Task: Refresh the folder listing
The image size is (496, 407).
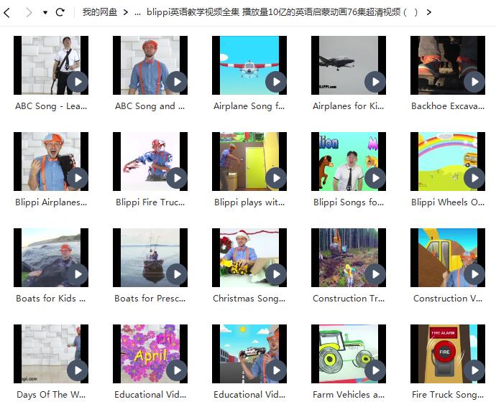Action: pyautogui.click(x=60, y=12)
